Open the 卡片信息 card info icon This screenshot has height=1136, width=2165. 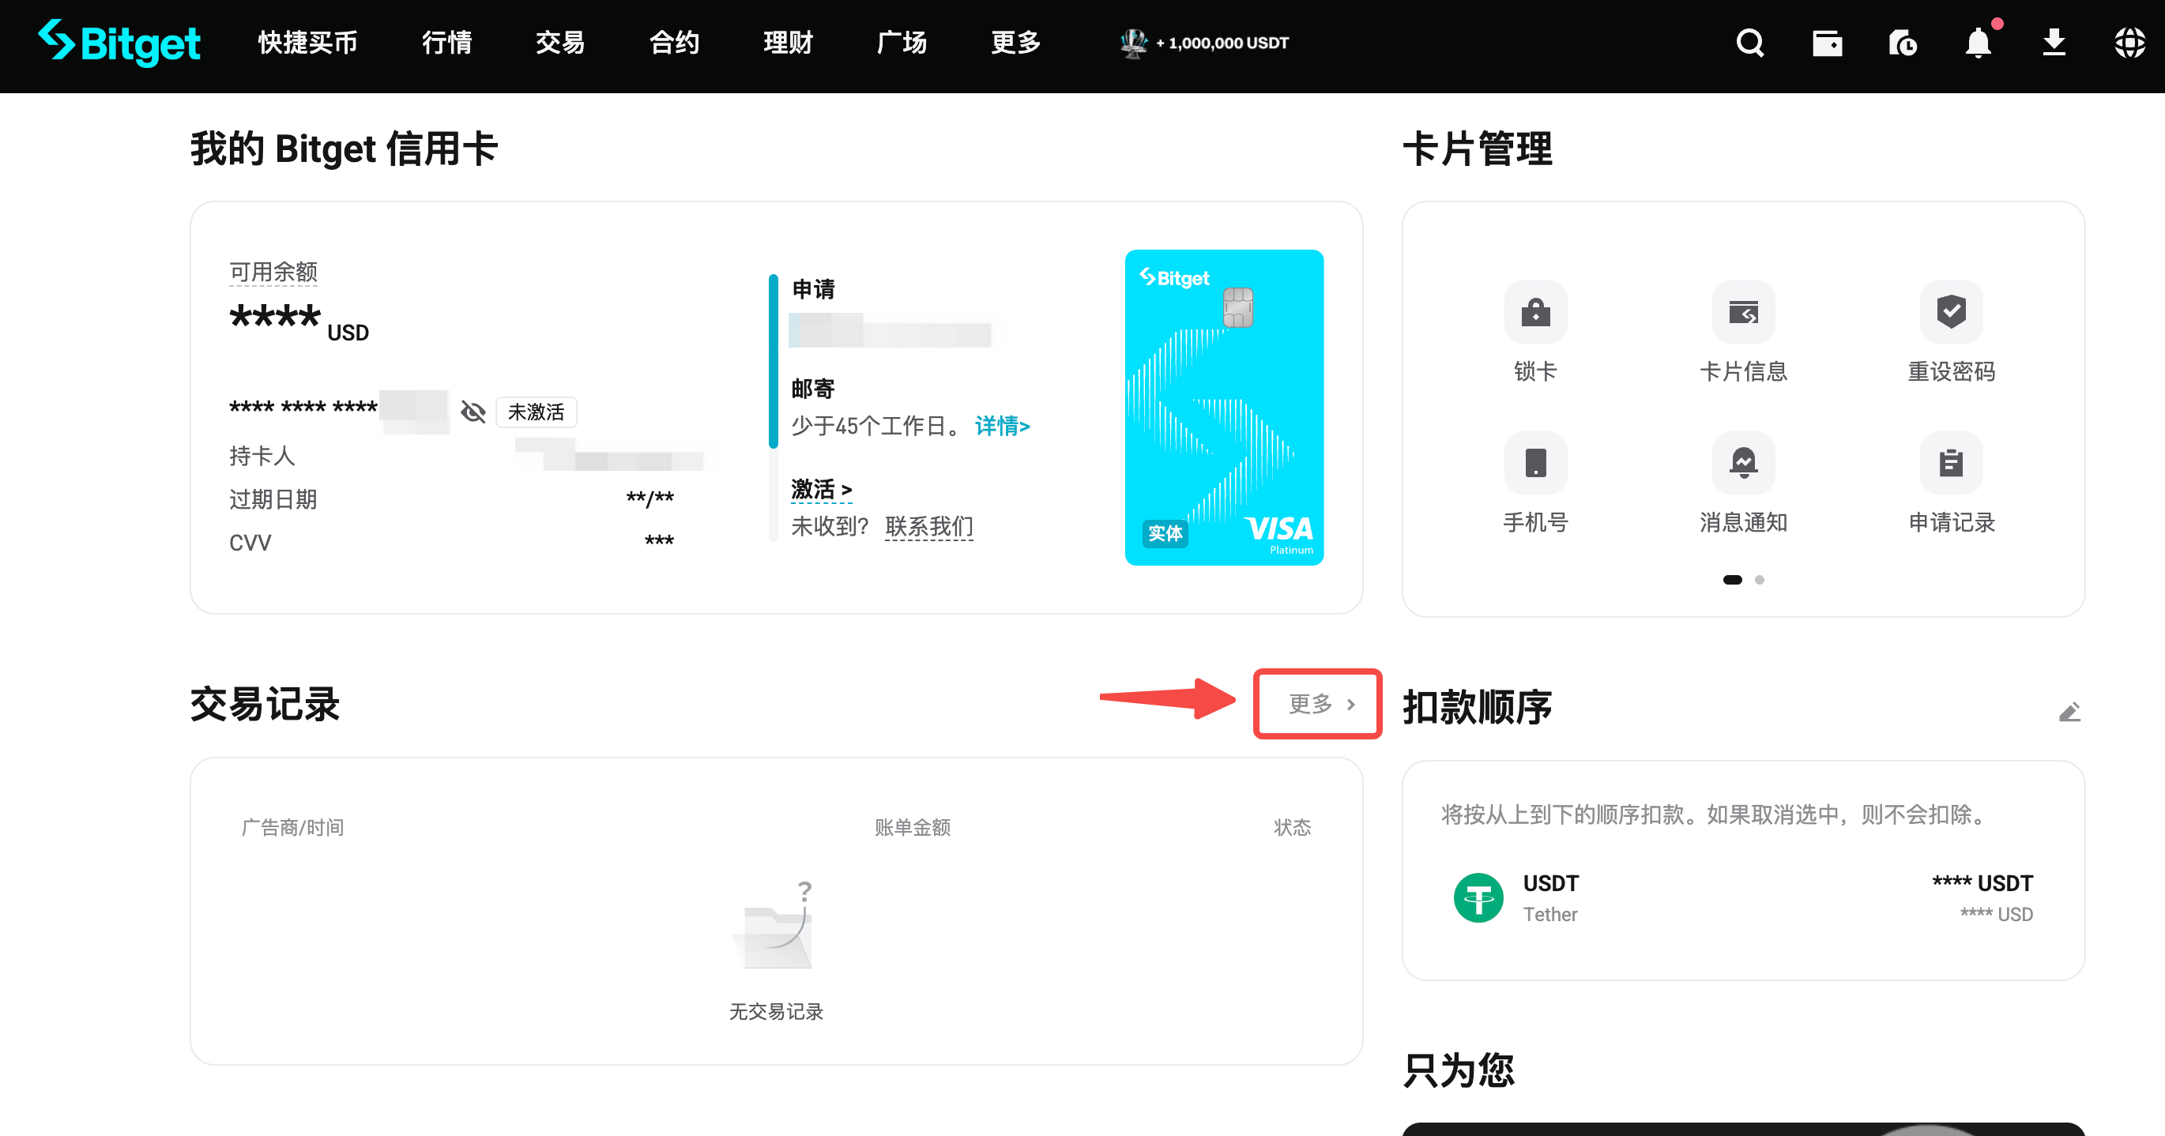click(1743, 312)
